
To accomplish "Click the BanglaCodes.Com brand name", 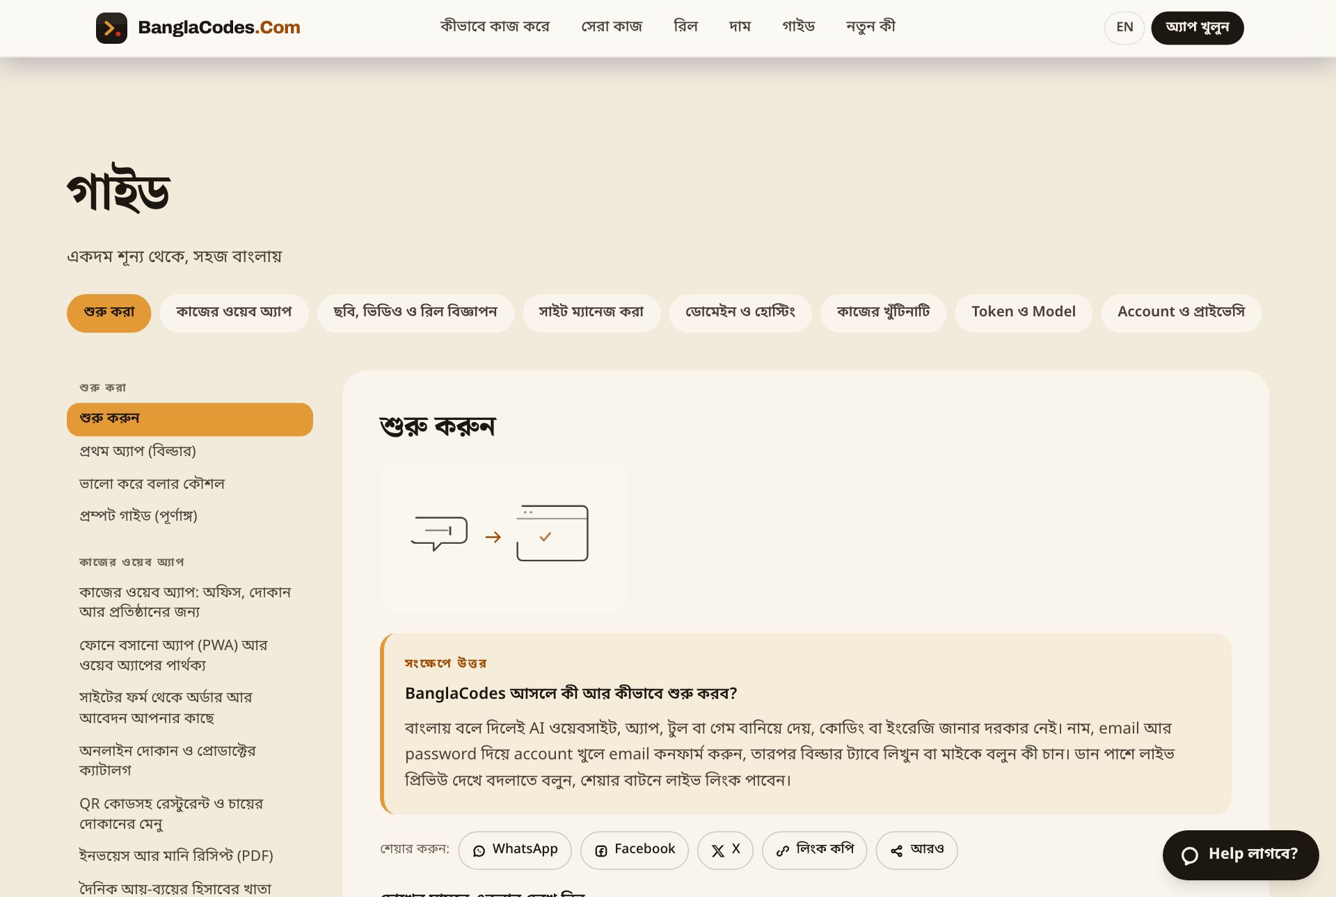I will (219, 28).
